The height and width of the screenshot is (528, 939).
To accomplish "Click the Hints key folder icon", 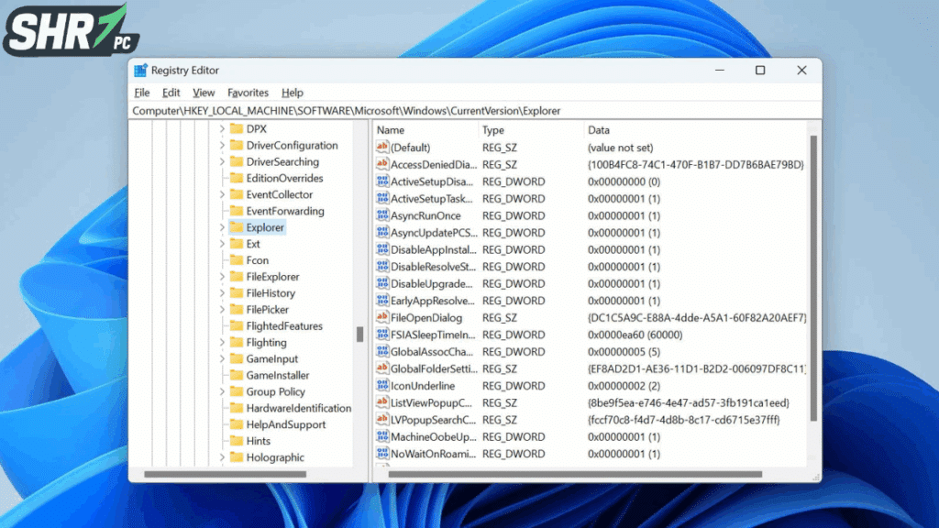I will 238,441.
